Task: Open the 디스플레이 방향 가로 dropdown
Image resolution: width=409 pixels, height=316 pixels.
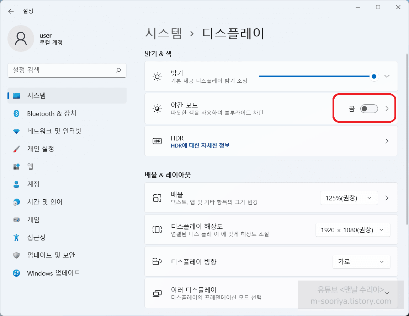Action: [361, 262]
